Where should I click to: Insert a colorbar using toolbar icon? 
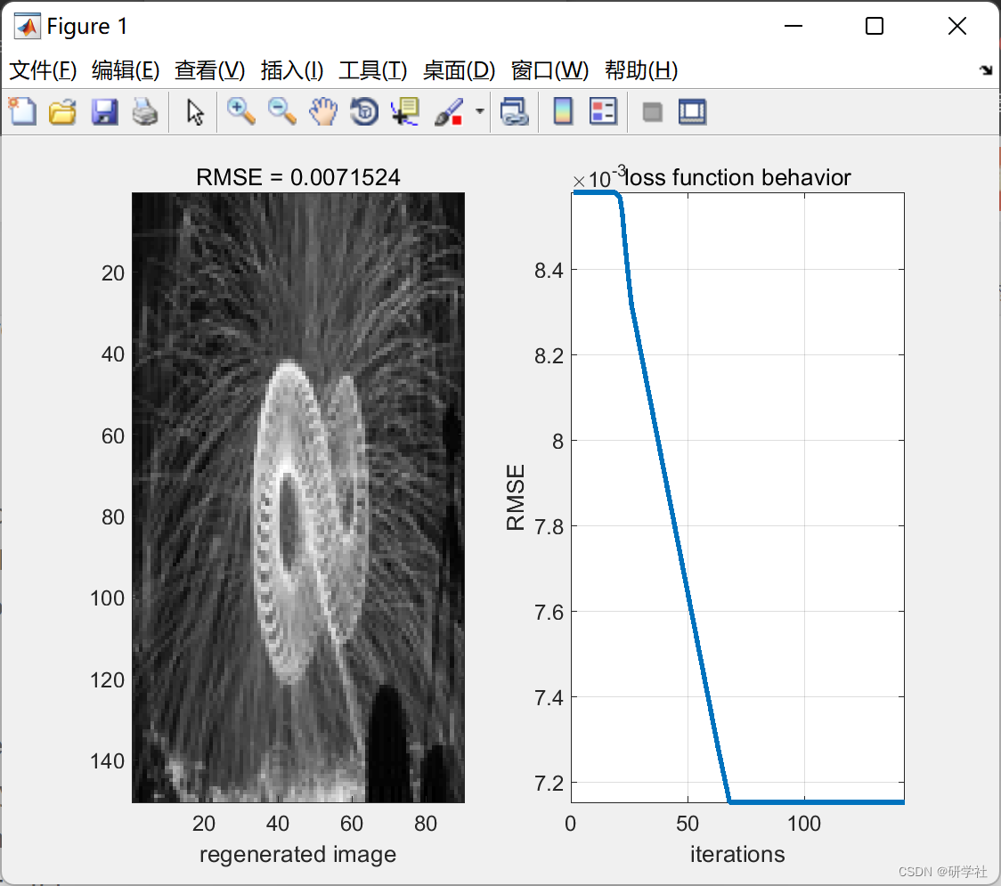pos(563,111)
